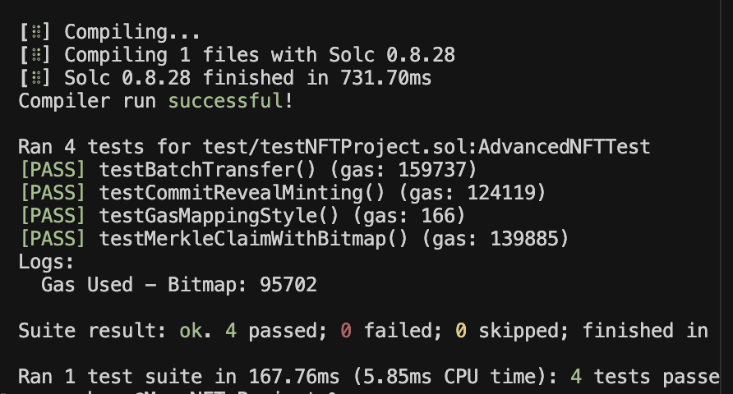Click the spinner glyph before "Solc 0.8.28 finished"
Viewport: 733px width, 394px height.
[36, 78]
